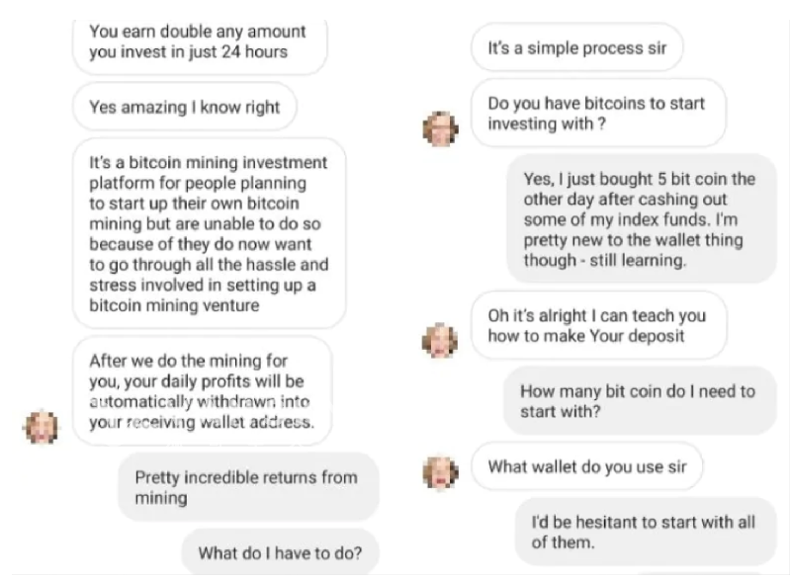Tap the avatar beside 'What wallet do you use sir'
The image size is (791, 580).
440,471
